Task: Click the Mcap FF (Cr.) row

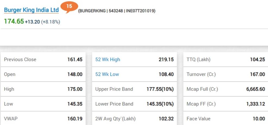Action: pos(226,104)
